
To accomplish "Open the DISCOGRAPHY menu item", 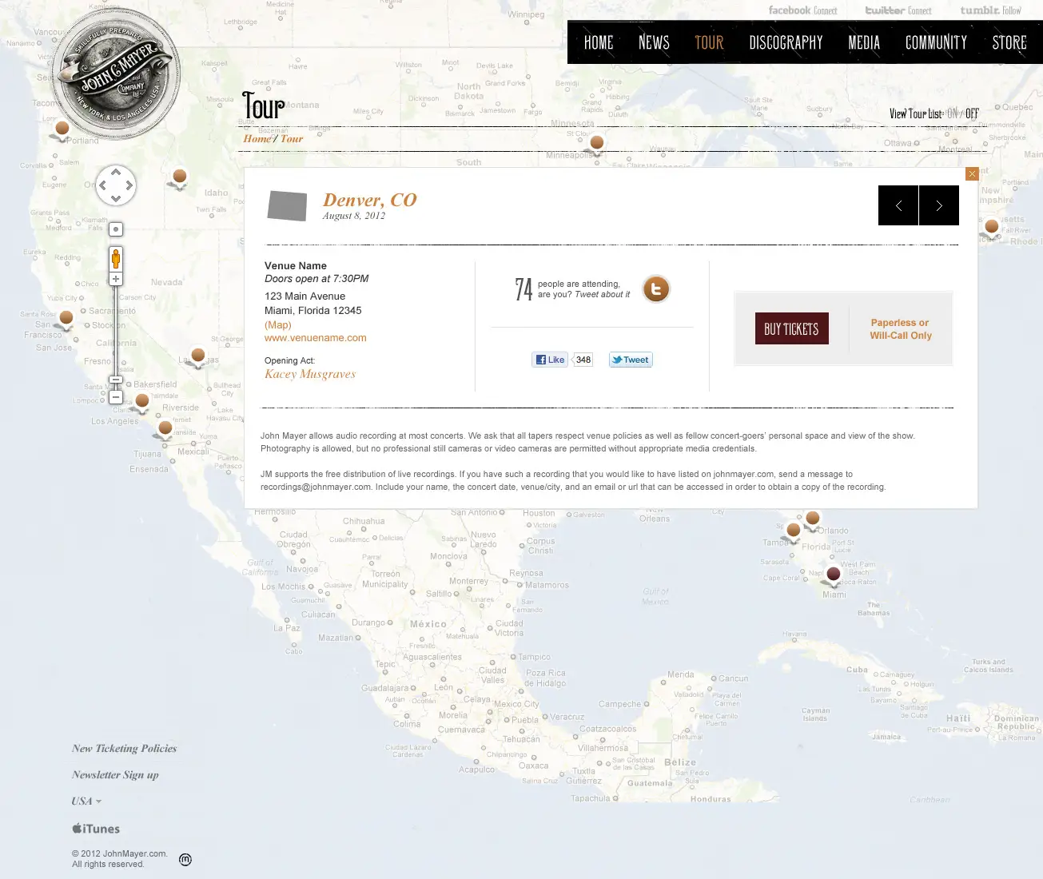I will (x=786, y=43).
